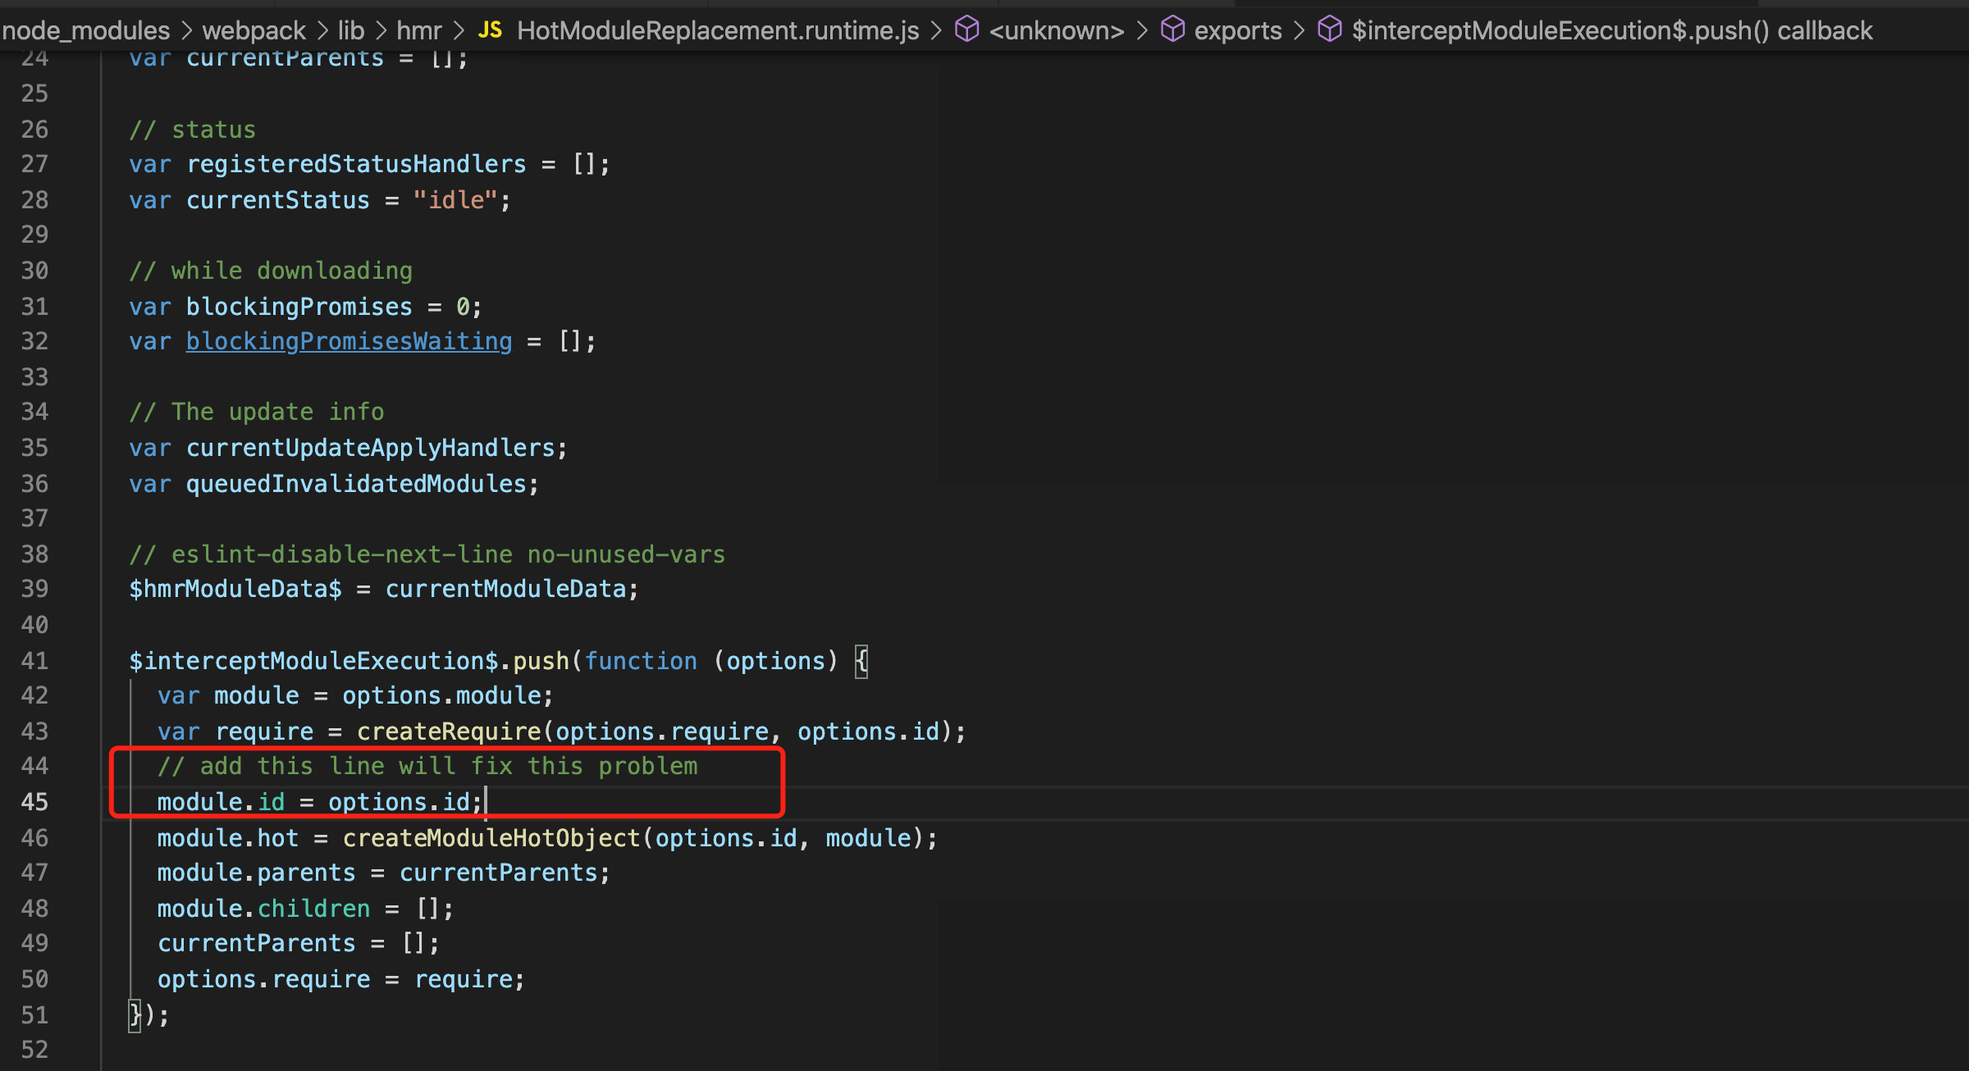Screen dimensions: 1969x1071
Task: Click the closing brace on line 51
Action: (x=135, y=1015)
